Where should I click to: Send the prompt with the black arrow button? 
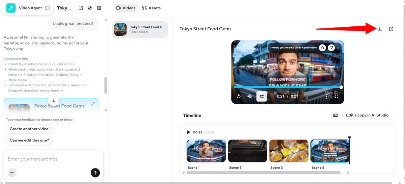coord(95,173)
